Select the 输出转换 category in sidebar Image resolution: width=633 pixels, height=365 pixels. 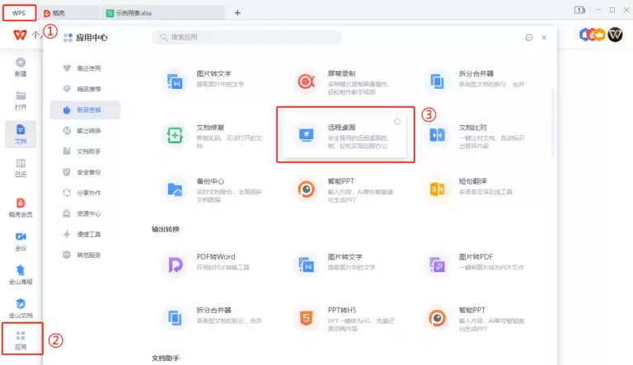click(82, 130)
